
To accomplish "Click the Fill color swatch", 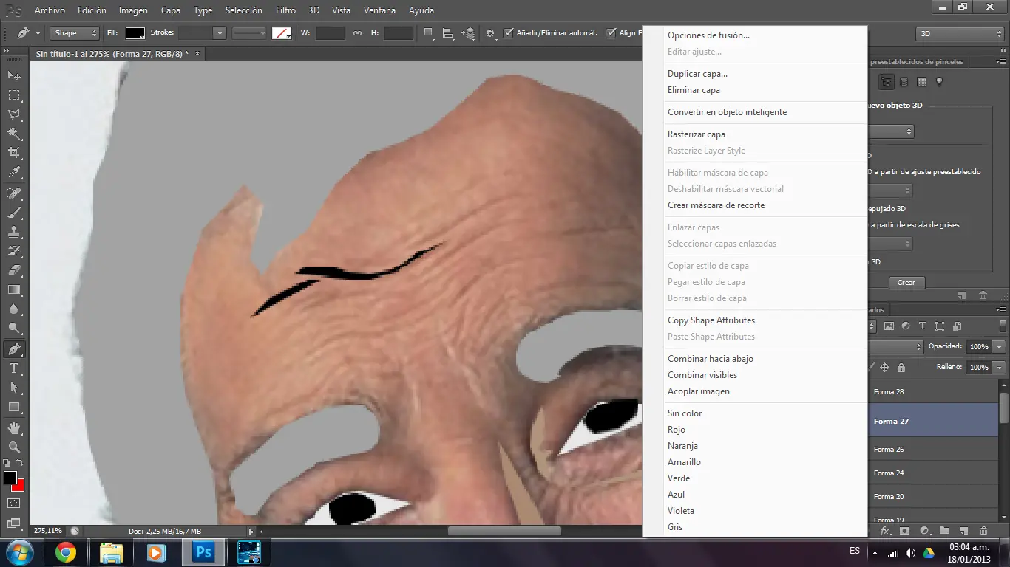I will coord(135,33).
